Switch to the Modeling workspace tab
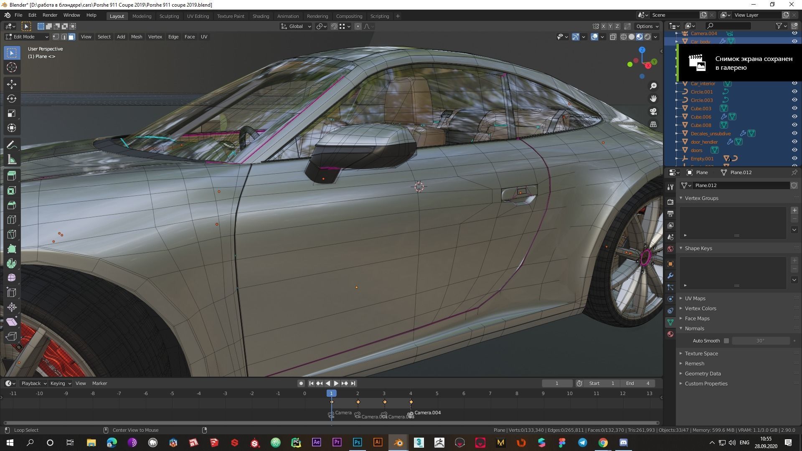The height and width of the screenshot is (451, 802). click(142, 16)
